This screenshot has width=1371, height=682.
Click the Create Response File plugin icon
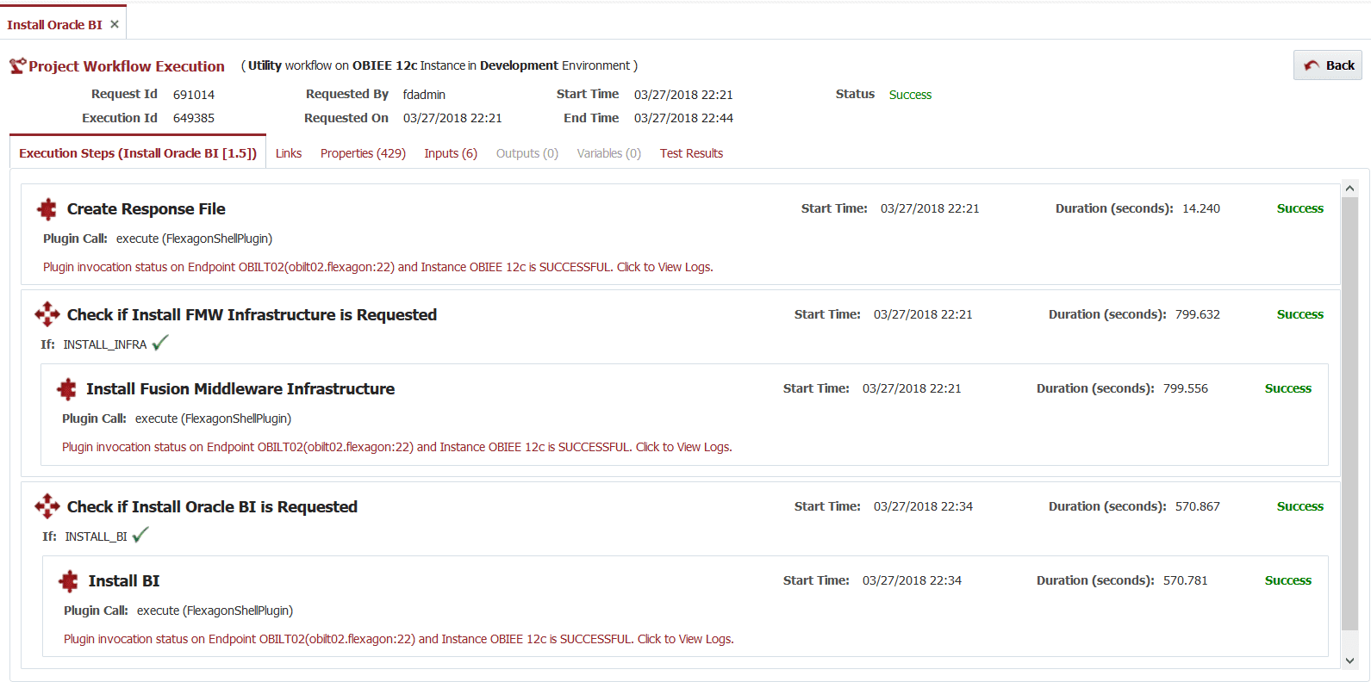click(47, 209)
